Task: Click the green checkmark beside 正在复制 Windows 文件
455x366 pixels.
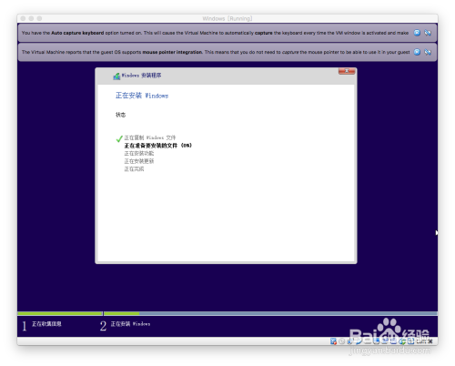Action: click(119, 138)
